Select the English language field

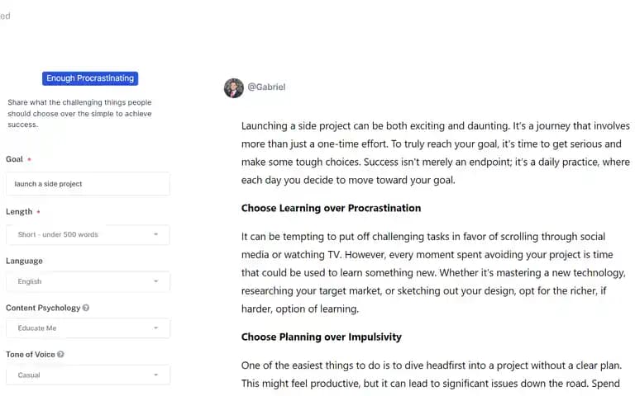point(88,281)
